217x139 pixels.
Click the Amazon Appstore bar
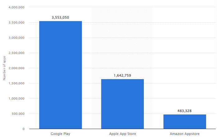[185, 122]
